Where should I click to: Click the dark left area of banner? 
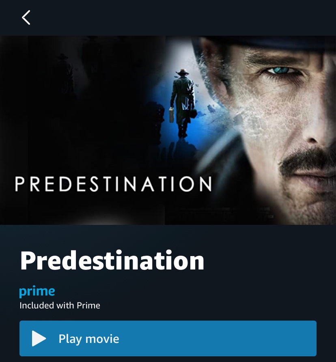coord(69,104)
